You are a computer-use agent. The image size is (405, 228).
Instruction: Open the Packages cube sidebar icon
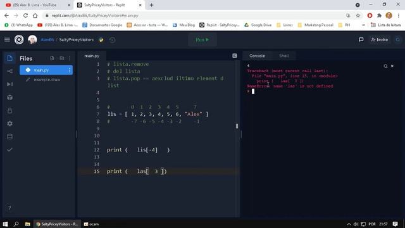pyautogui.click(x=10, y=98)
